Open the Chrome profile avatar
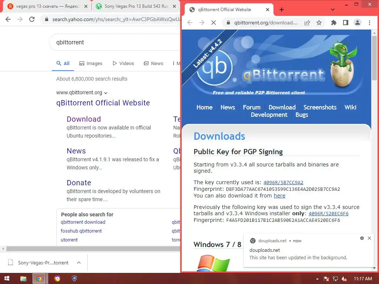This screenshot has height=284, width=379. [x=358, y=23]
